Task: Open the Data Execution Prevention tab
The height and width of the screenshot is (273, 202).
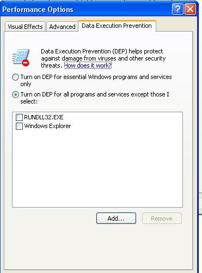Action: [117, 26]
